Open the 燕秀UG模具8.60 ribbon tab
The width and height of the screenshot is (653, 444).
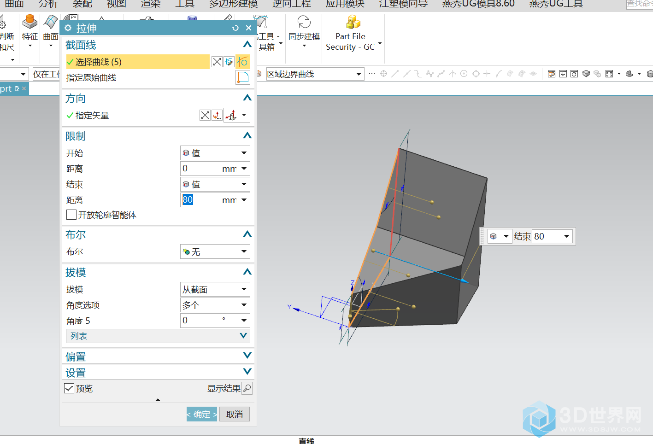tap(478, 4)
